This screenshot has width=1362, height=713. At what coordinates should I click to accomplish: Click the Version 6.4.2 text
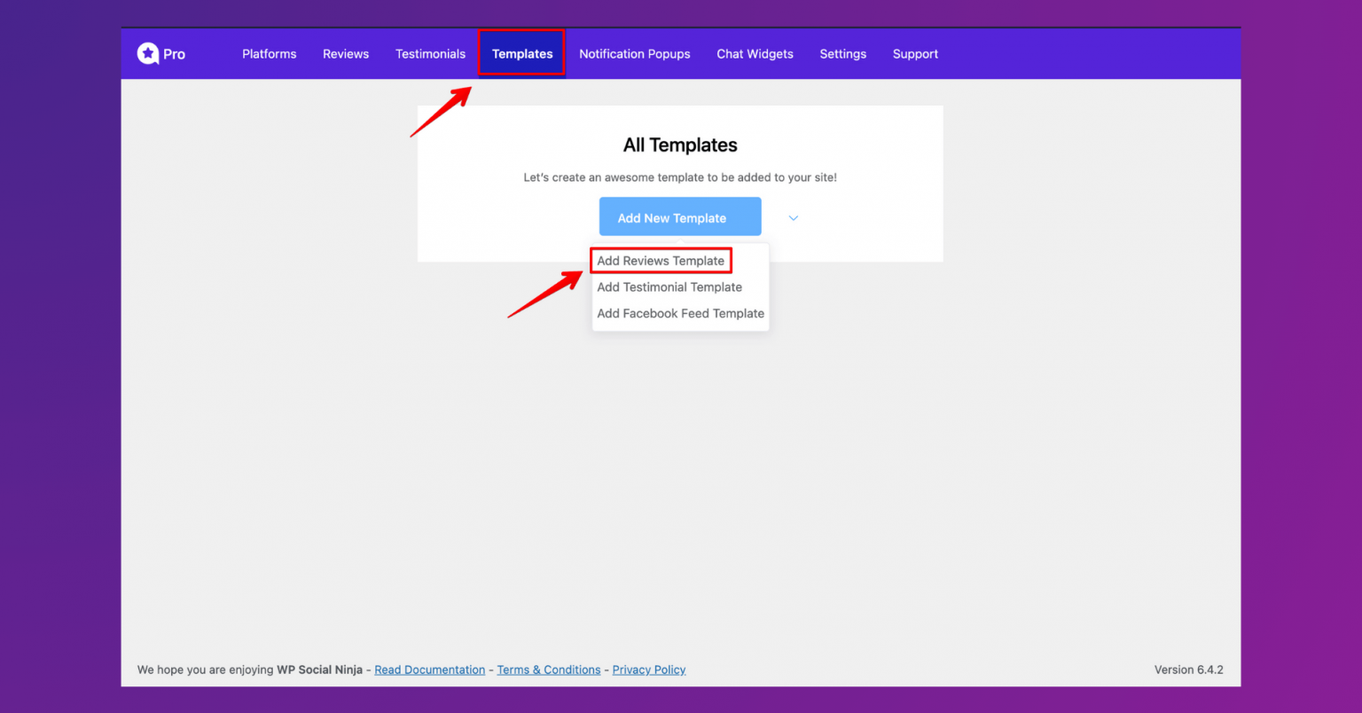tap(1188, 670)
